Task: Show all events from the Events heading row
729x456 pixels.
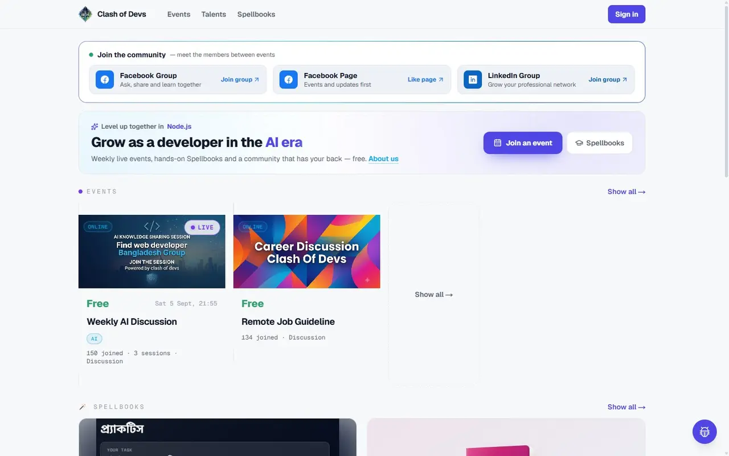Action: [x=626, y=192]
